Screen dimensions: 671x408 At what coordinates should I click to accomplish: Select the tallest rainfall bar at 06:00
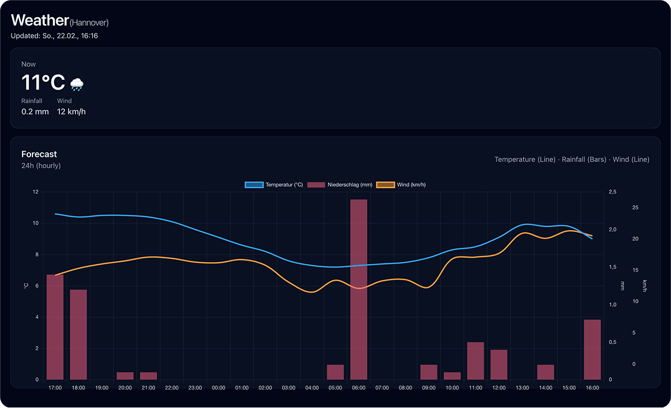(x=359, y=288)
